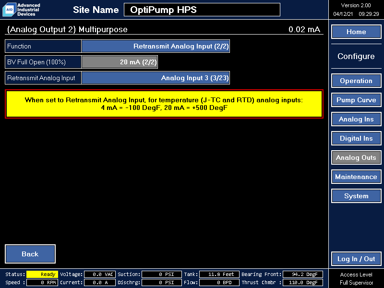Click the Current 0.0 A value
This screenshot has height=288, width=384.
(100, 282)
